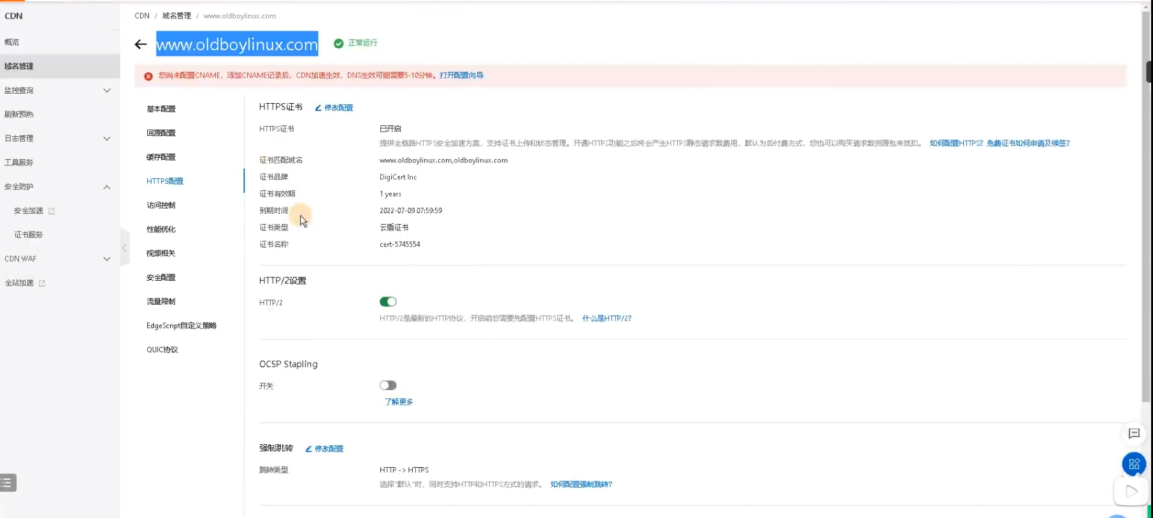Open 全站加速 in the sidebar
The image size is (1153, 518).
[x=19, y=283]
